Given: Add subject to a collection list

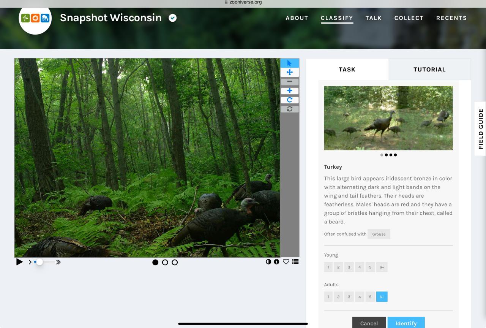Looking at the screenshot, I should pyautogui.click(x=295, y=261).
